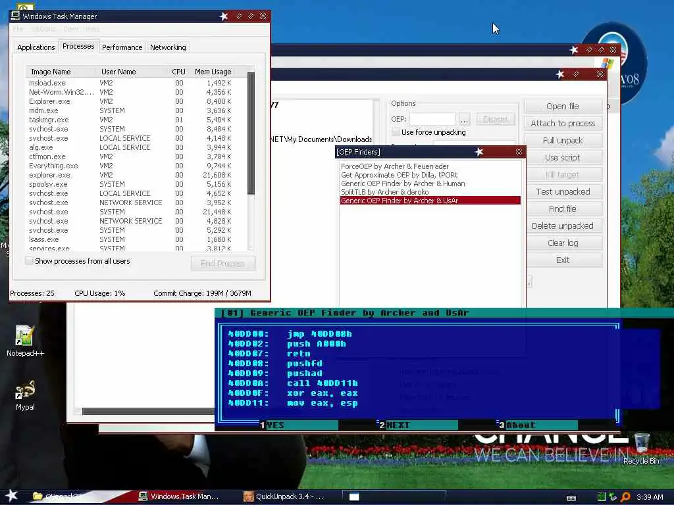Screen dimensions: 674x505
Task: Click the Delete unpacked button
Action: tap(563, 226)
